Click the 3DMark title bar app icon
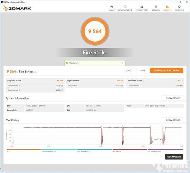The width and height of the screenshot is (190, 173). click(2, 2)
